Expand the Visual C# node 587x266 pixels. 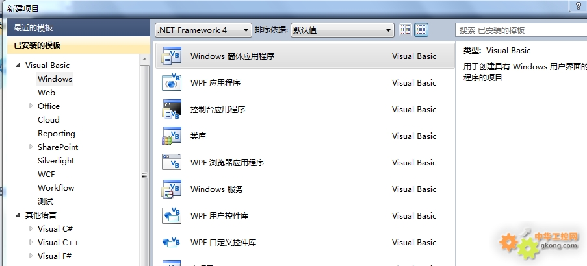pyautogui.click(x=31, y=228)
